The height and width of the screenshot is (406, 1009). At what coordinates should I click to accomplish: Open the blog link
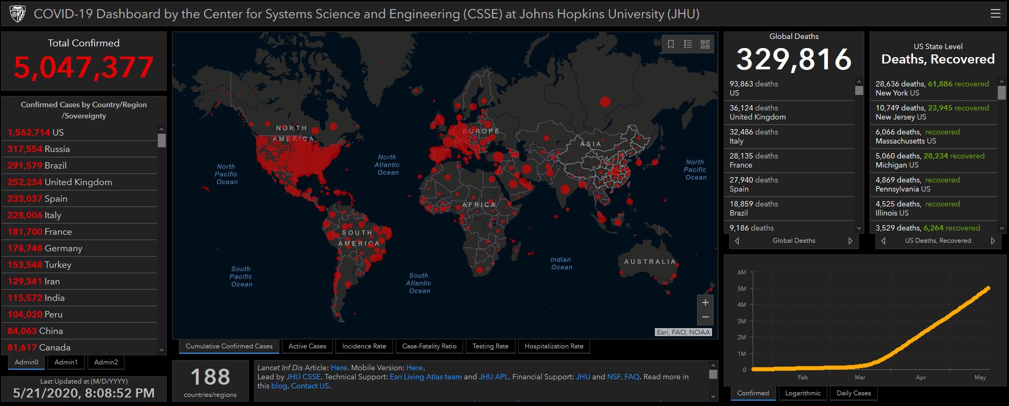(279, 386)
